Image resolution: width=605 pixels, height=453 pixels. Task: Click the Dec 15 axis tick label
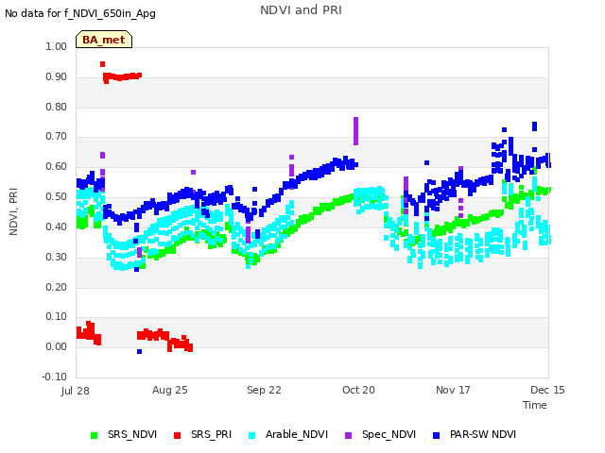(547, 390)
